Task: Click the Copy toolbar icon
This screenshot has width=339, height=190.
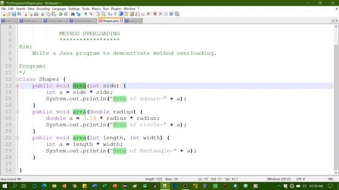Action: click(48, 14)
